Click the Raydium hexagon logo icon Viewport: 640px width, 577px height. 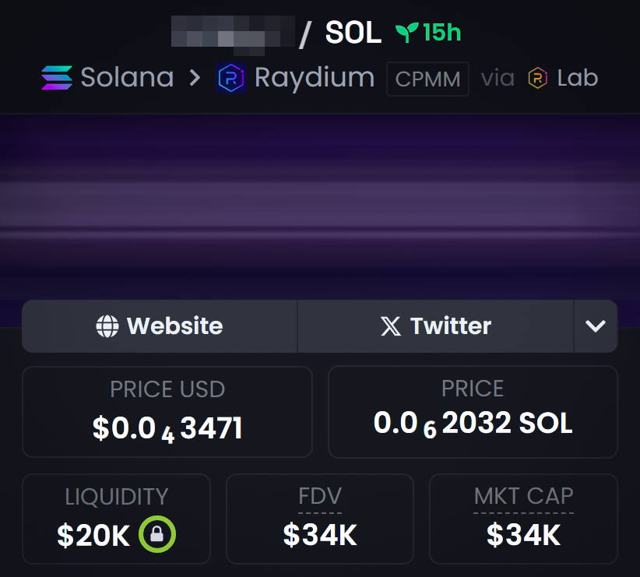point(231,78)
